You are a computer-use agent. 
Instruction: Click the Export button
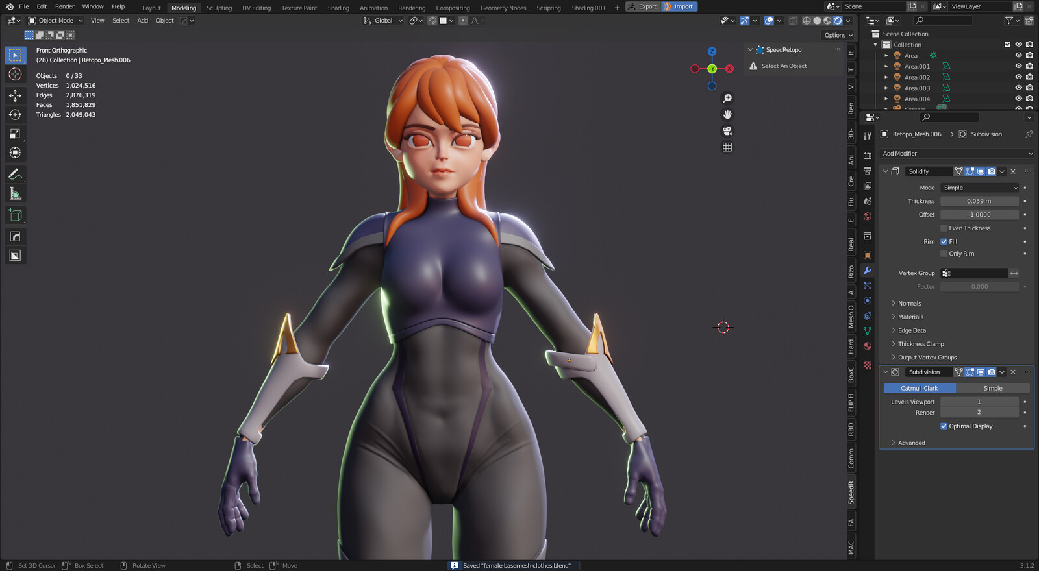(643, 6)
